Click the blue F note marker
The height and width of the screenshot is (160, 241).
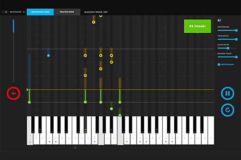click(x=49, y=56)
